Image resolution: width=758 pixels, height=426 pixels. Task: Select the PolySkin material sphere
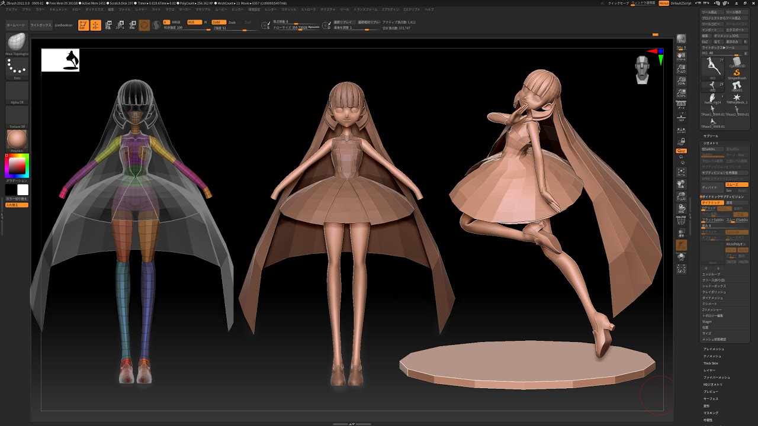point(17,137)
